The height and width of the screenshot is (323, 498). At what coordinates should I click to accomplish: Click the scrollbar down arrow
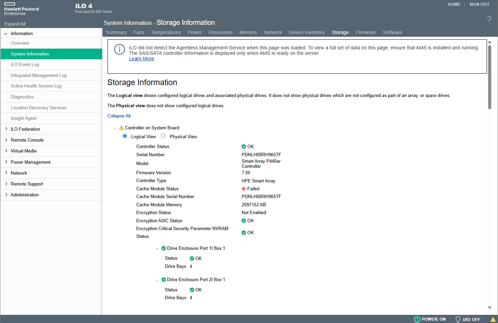coord(489,307)
